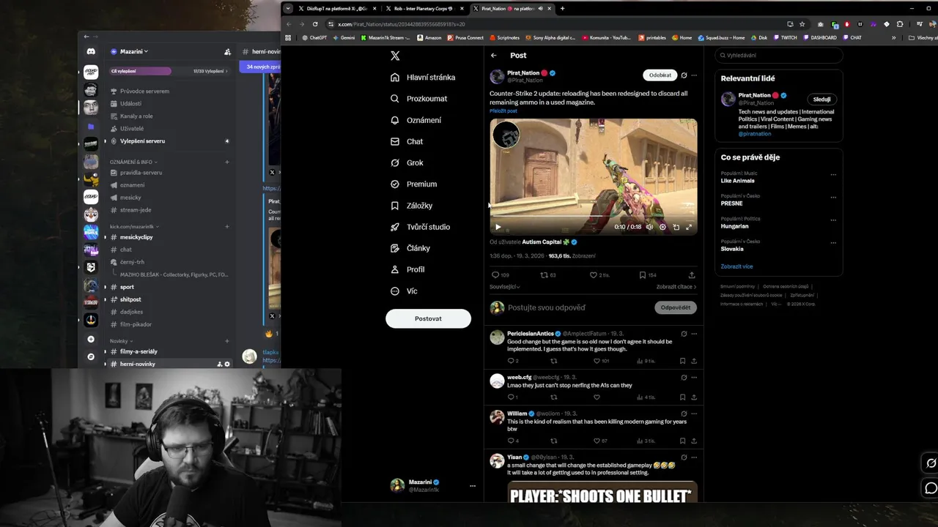
Task: Open the shitpost channel in Discord
Action: 130,299
